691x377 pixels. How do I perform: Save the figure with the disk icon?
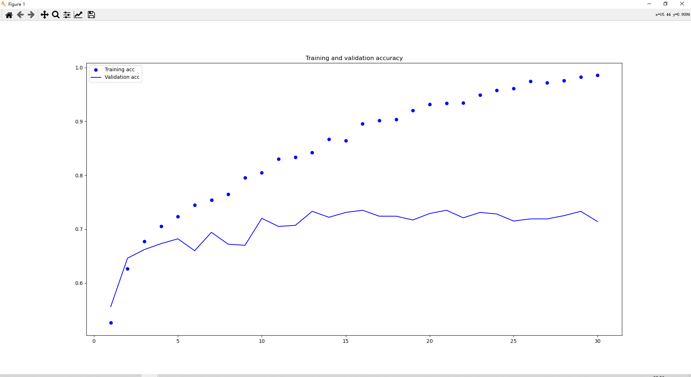91,15
